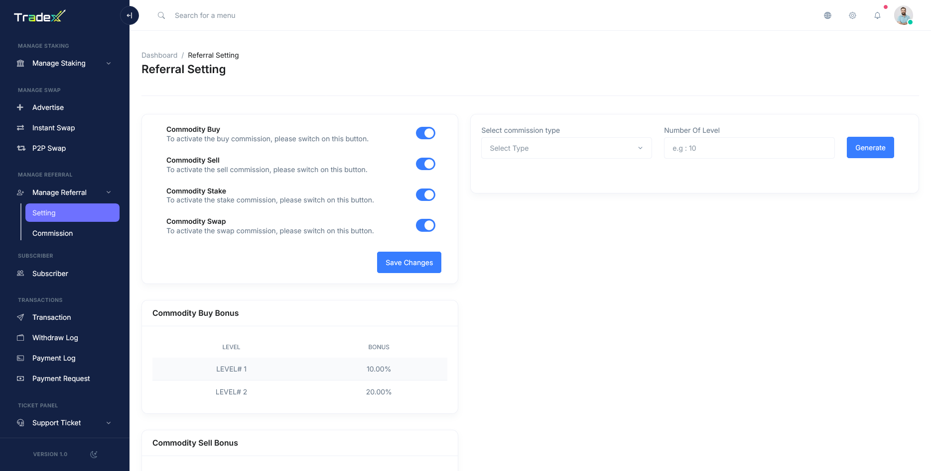This screenshot has width=931, height=471.
Task: Disable the Commodity Buy toggle
Action: coord(425,133)
